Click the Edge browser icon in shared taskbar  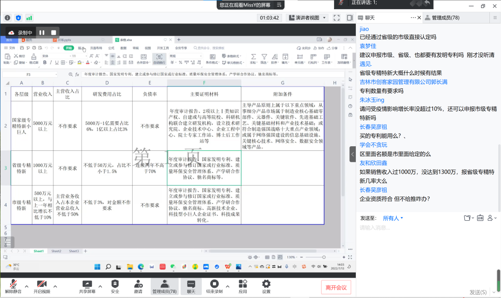click(141, 267)
